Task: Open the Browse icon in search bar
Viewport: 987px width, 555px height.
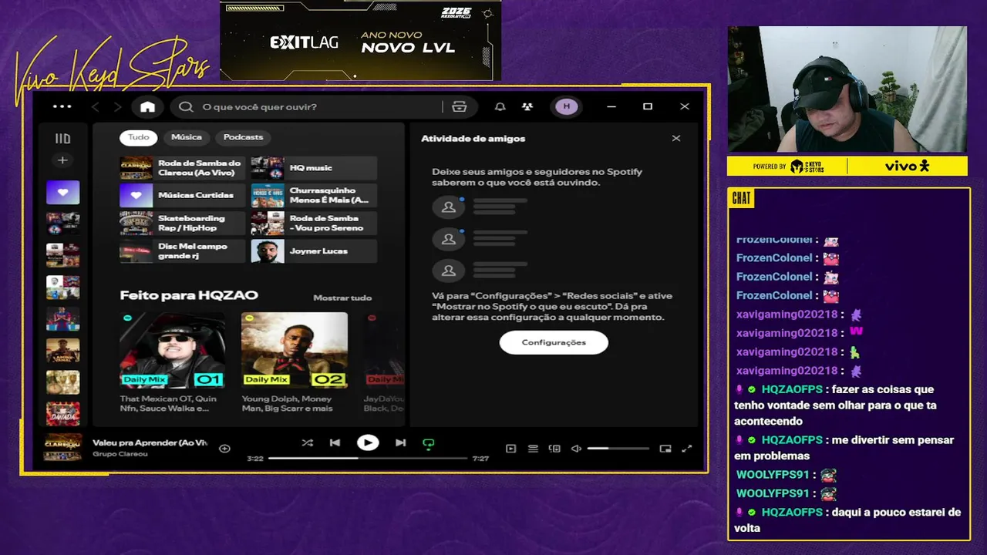Action: point(460,106)
